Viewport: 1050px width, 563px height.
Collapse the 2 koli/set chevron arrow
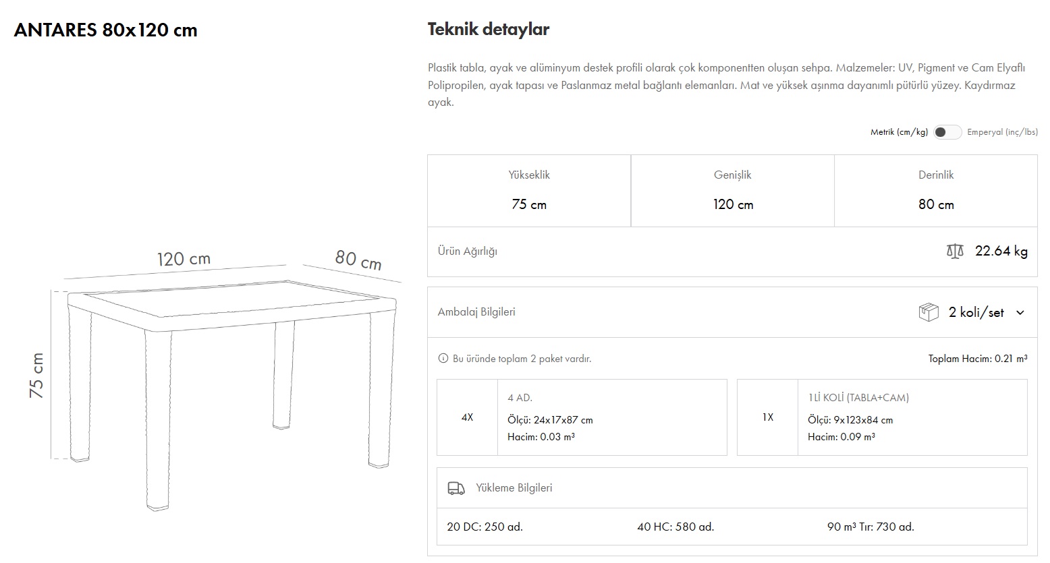(1020, 313)
